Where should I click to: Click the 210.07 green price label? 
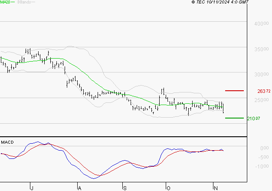(254, 119)
